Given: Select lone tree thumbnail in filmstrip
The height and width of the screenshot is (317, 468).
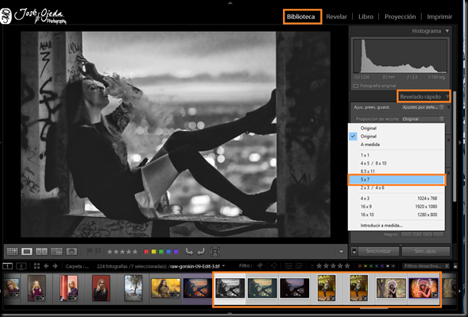Looking at the screenshot, I should click(x=133, y=288).
